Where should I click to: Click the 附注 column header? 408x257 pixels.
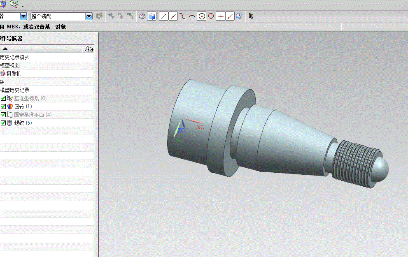(89, 49)
